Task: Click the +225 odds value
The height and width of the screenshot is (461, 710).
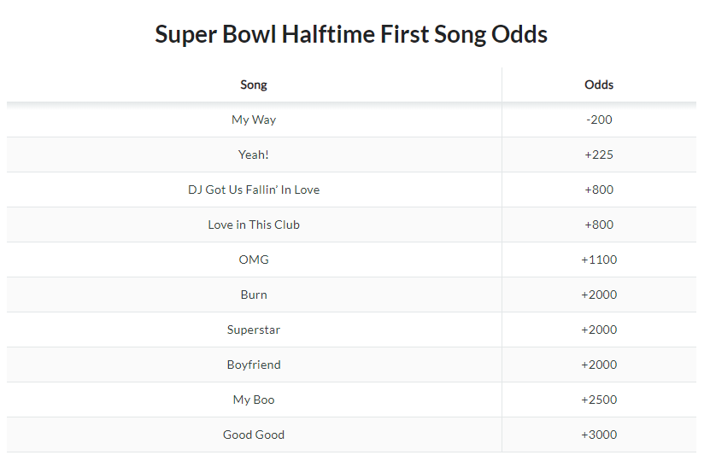Action: (x=599, y=155)
